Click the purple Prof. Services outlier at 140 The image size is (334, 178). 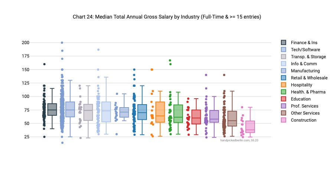click(206, 75)
